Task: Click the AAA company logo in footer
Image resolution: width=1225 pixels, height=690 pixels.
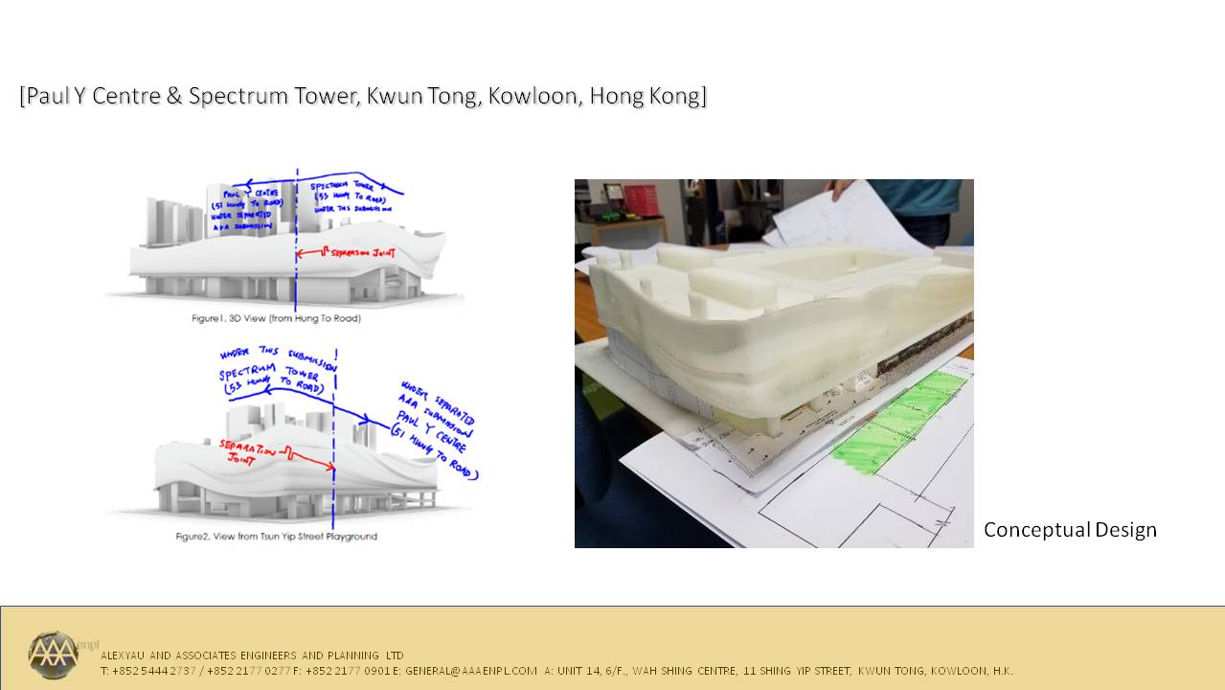Action: point(53,655)
